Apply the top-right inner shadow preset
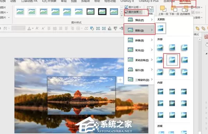 (x=184, y=92)
